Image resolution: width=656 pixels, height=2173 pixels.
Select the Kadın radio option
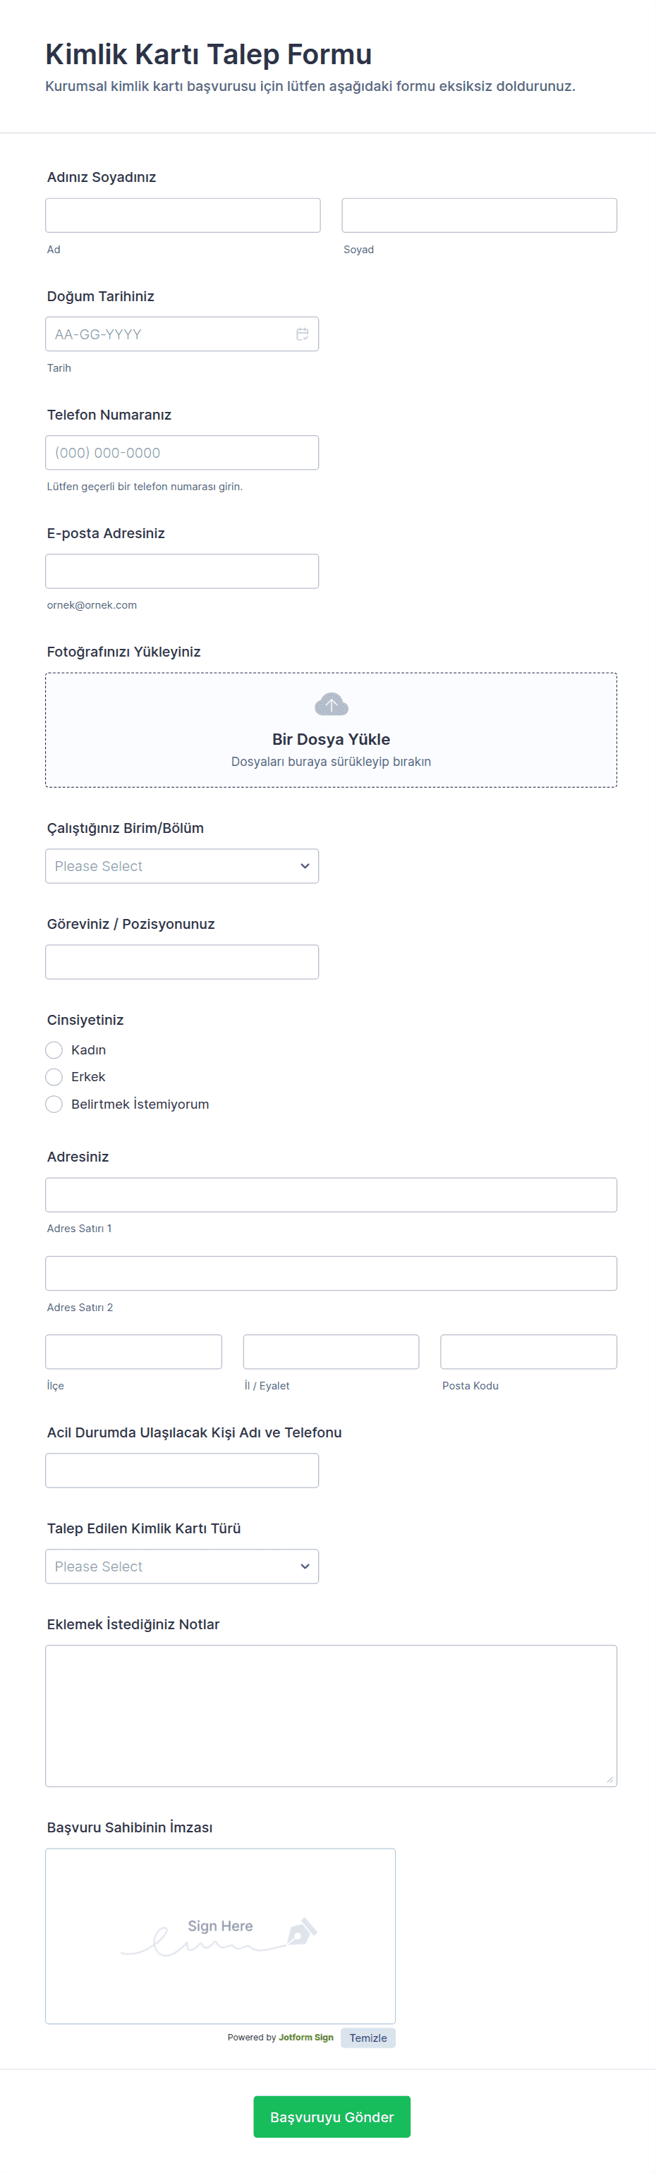coord(54,1049)
